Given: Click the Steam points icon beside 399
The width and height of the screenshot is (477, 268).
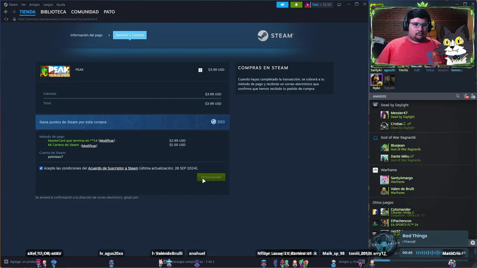Looking at the screenshot, I should (x=214, y=122).
